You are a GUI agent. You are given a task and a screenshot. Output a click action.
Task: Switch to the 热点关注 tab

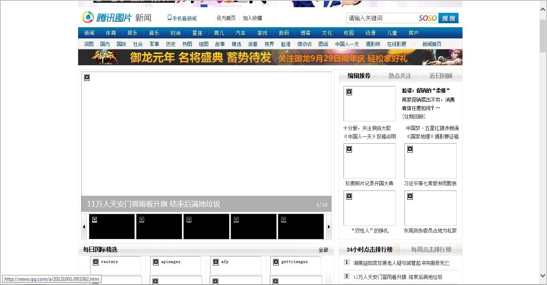[400, 76]
